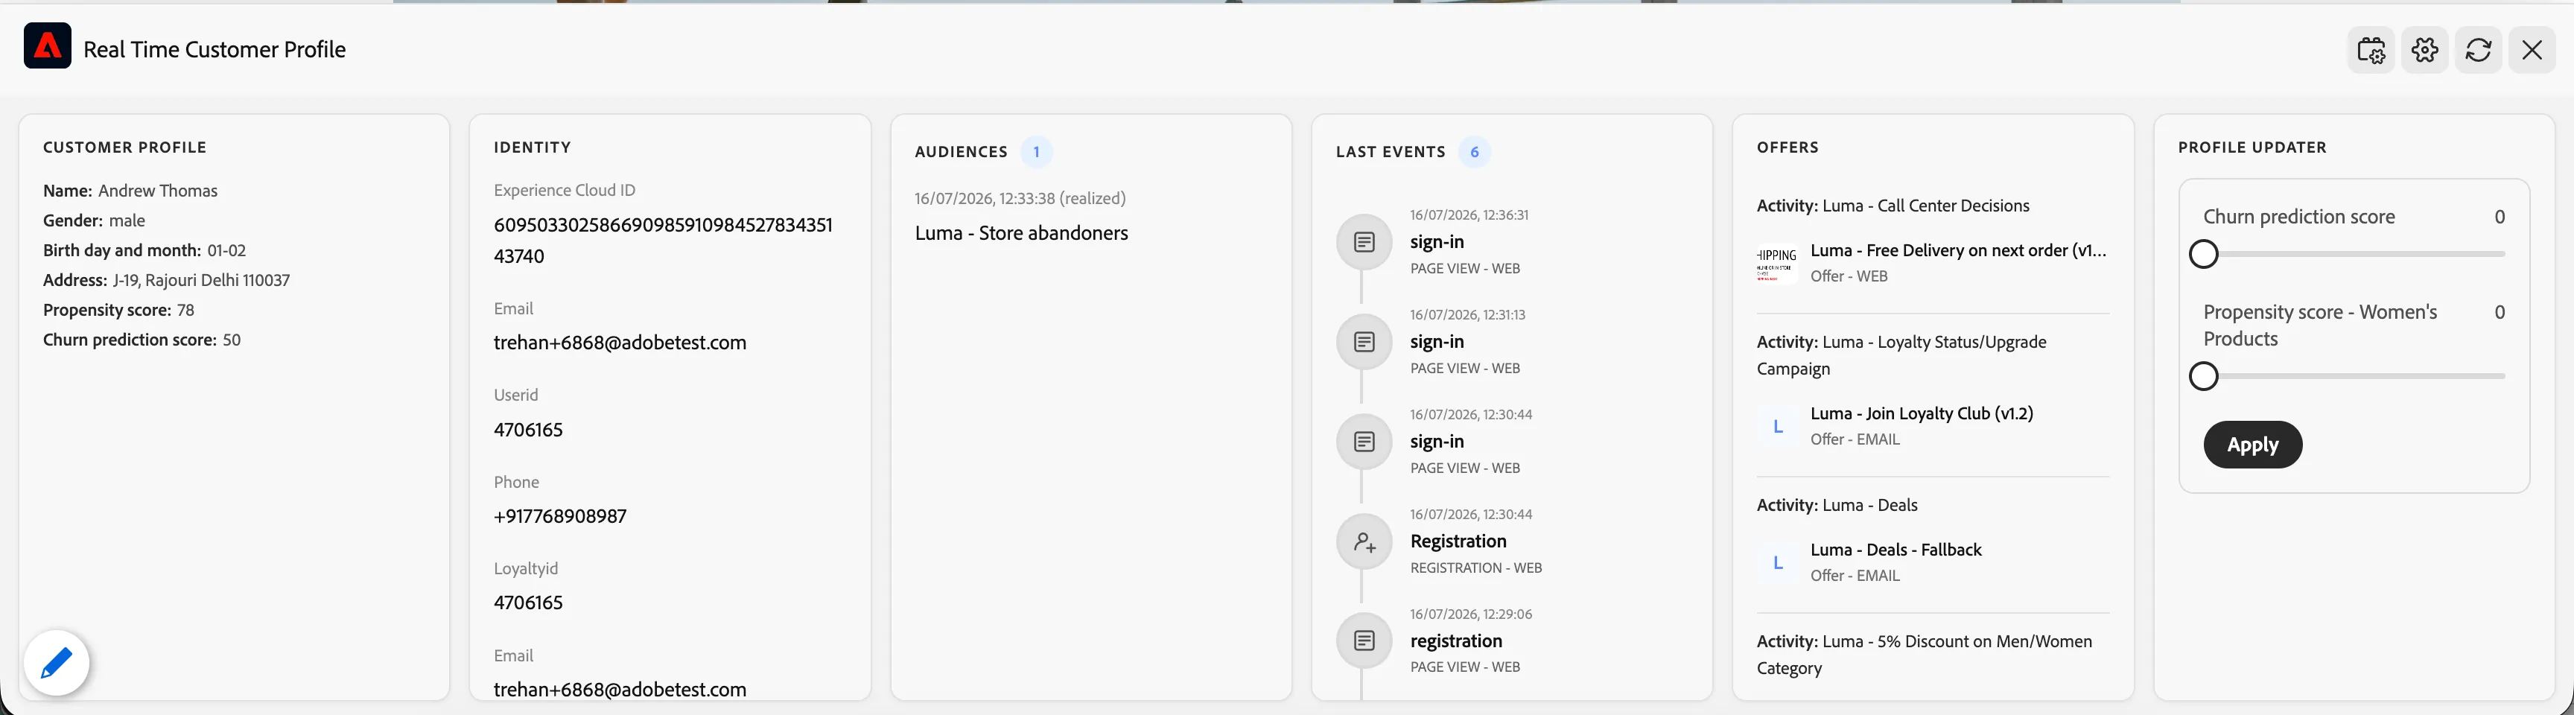Screen dimensions: 2574x715
Task: Click the Loyaltyid value 4706165
Action: (x=529, y=602)
